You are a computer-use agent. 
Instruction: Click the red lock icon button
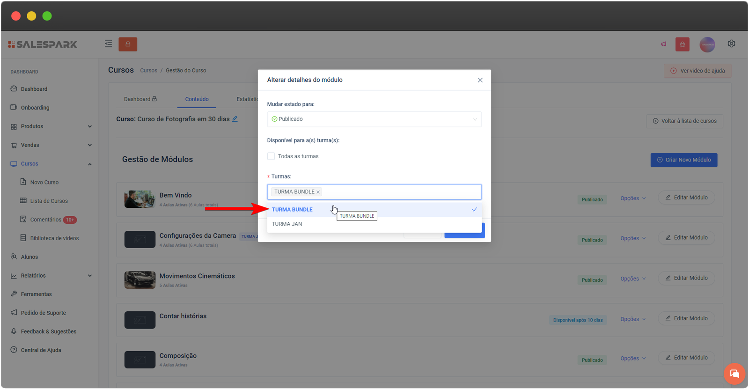tap(128, 44)
